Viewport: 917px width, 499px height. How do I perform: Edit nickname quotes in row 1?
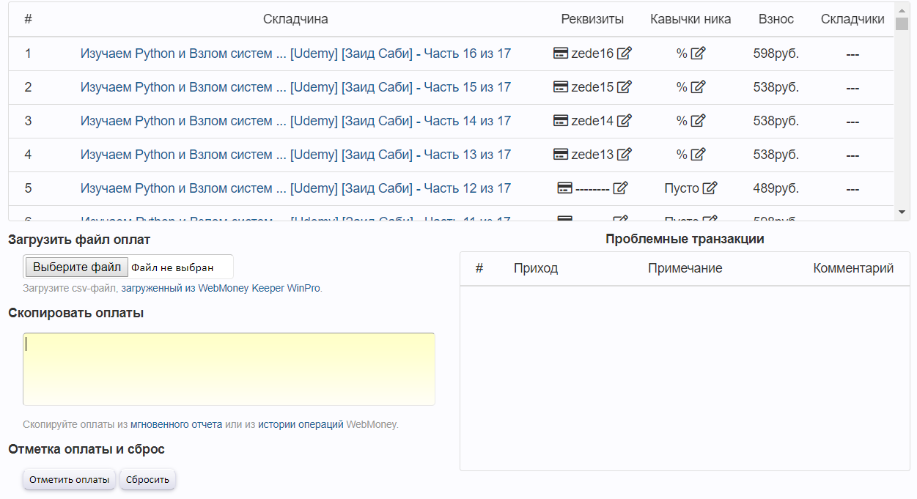[x=698, y=53]
